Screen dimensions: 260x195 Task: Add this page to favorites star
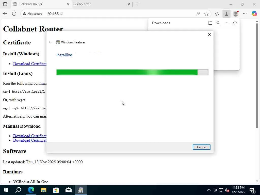tap(206, 14)
